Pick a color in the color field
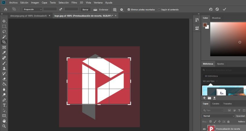The width and height of the screenshot is (246, 131). click(x=228, y=39)
